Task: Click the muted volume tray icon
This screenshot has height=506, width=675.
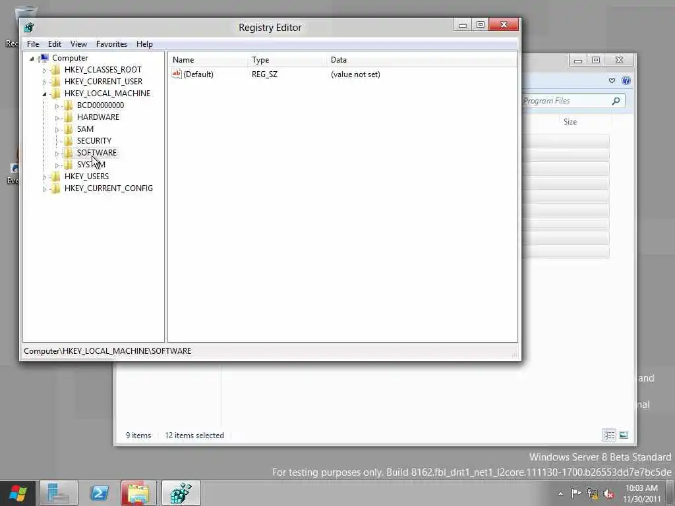Action: point(608,494)
